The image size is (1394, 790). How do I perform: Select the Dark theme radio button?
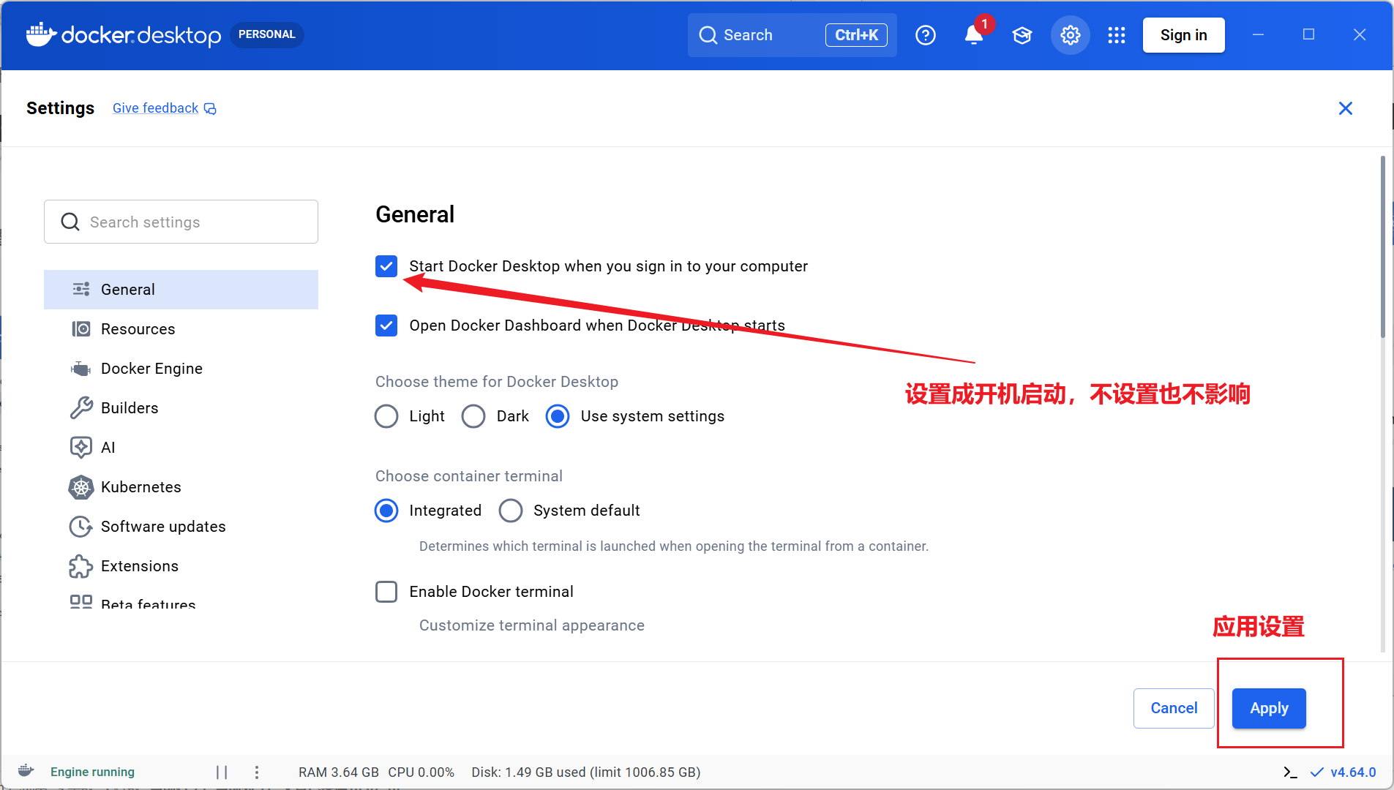tap(473, 416)
